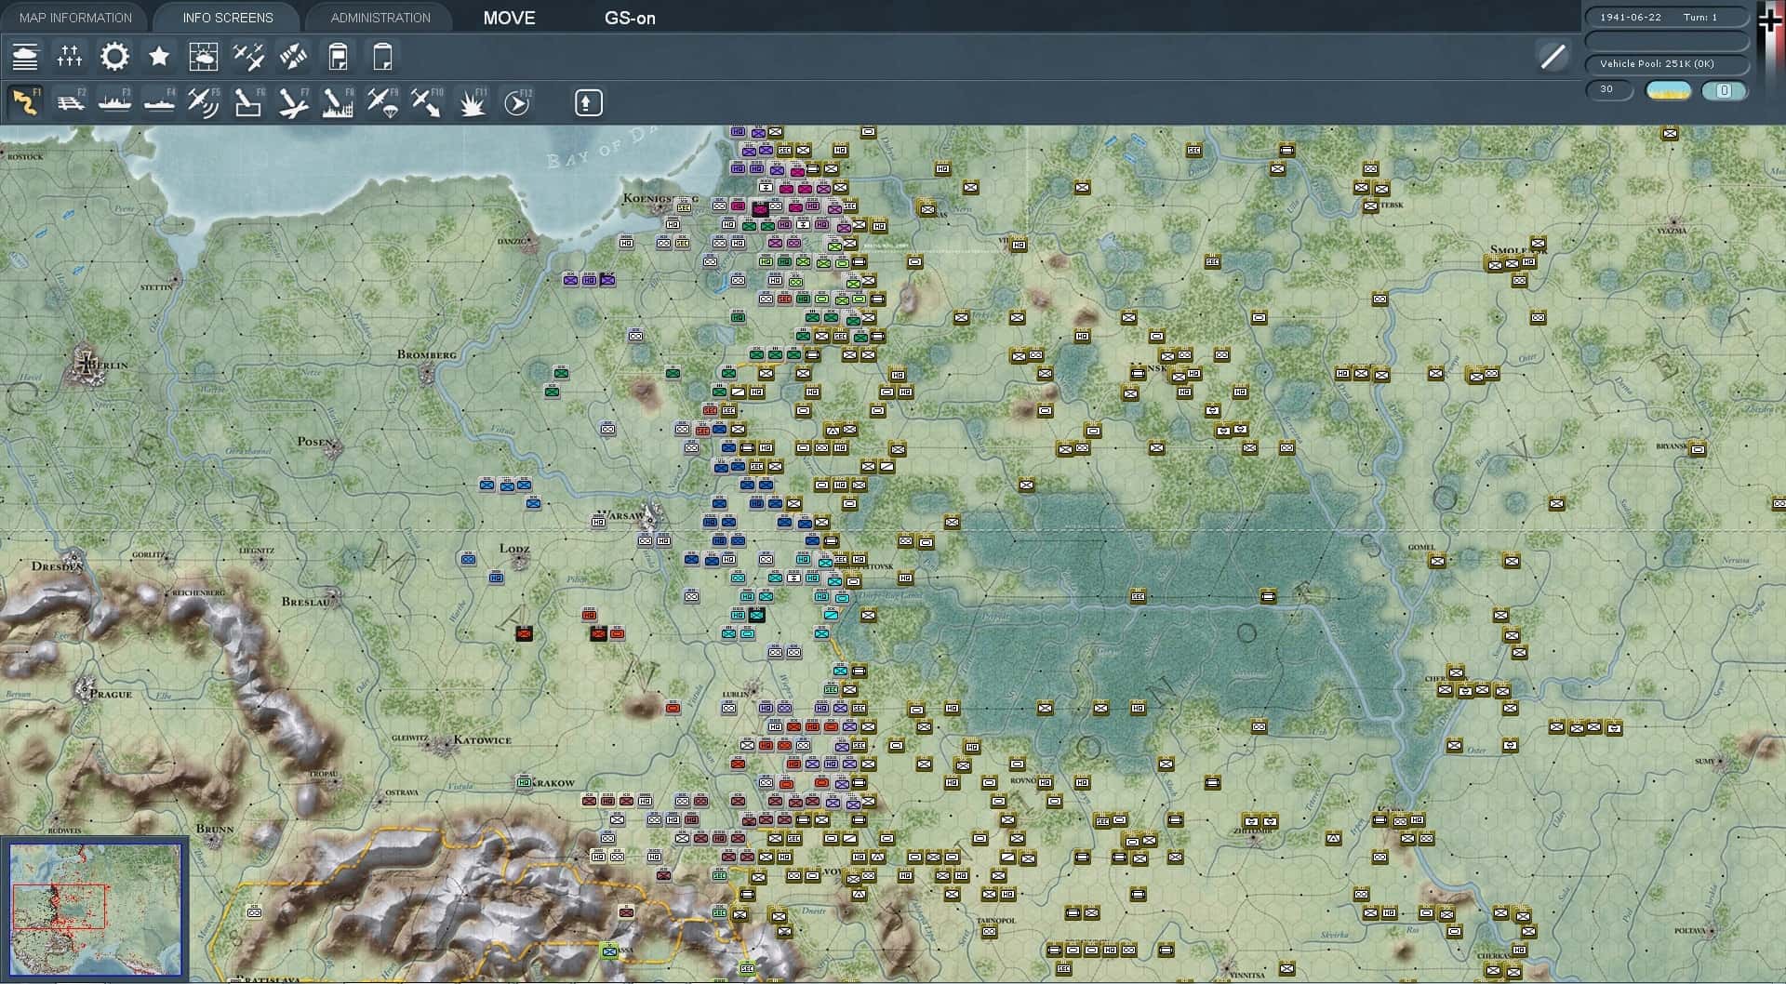Select the F11 ground bombing attack icon
This screenshot has height=984, width=1786.
click(473, 101)
